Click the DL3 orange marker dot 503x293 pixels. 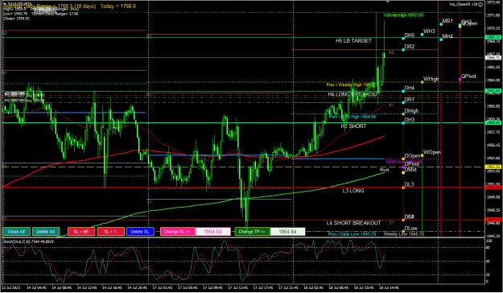click(403, 188)
